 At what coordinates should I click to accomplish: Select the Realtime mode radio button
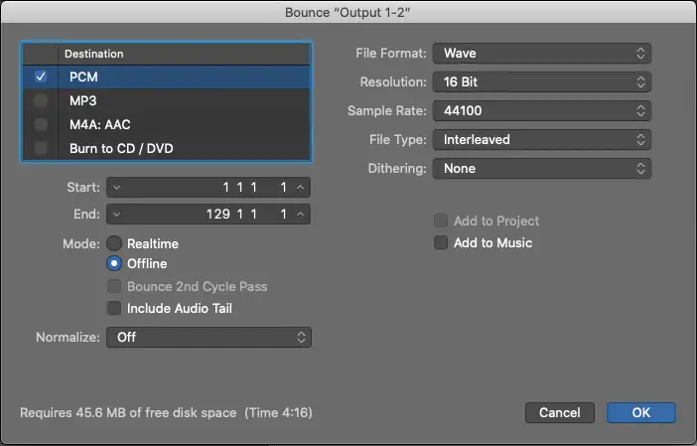[115, 243]
